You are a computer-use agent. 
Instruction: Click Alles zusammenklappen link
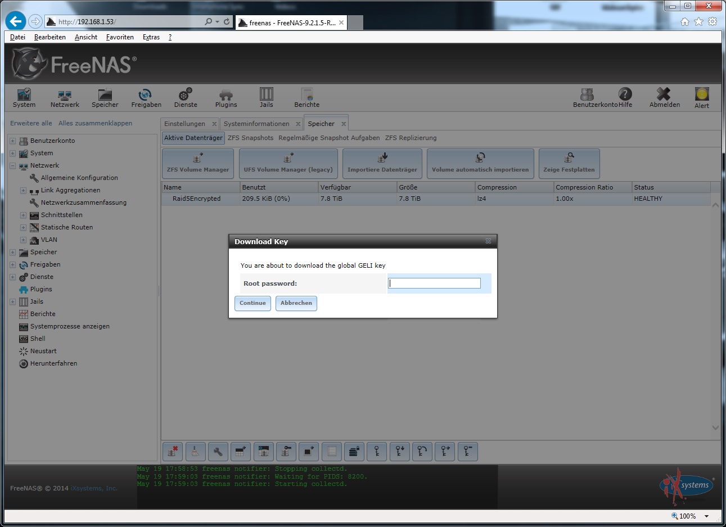click(x=96, y=123)
